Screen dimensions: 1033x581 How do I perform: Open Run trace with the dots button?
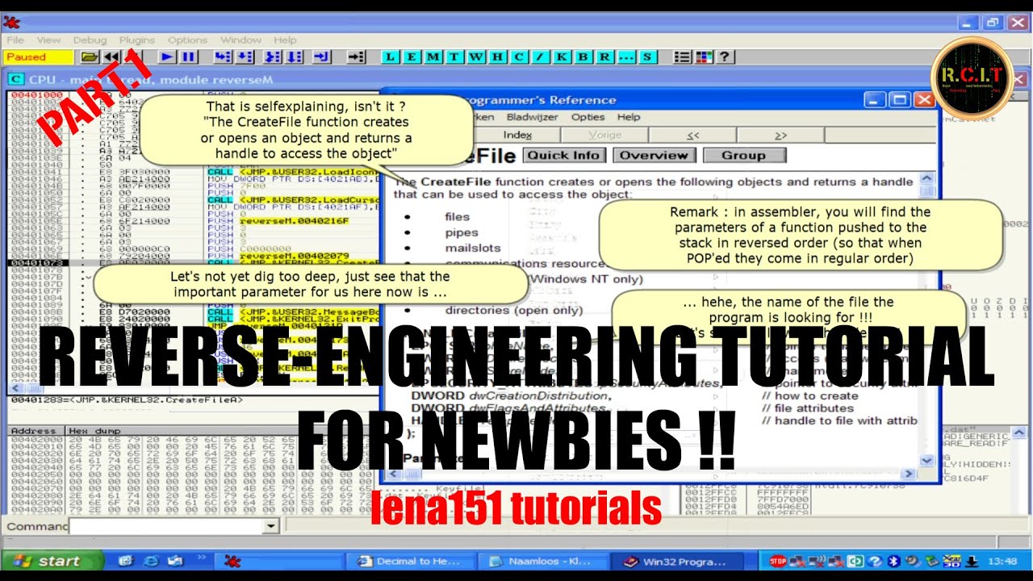click(x=626, y=56)
